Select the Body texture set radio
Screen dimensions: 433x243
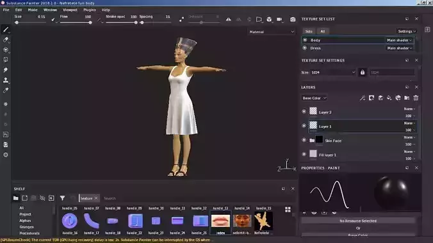coord(305,40)
